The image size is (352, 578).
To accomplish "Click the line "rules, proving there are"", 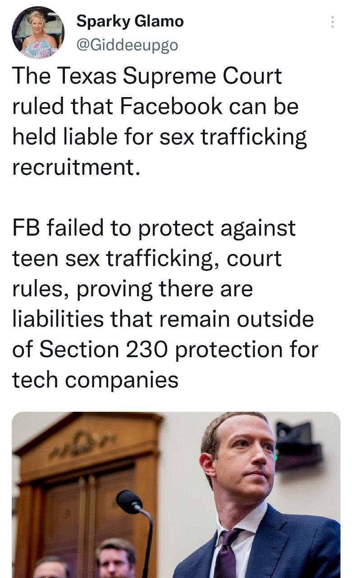I will (x=133, y=289).
